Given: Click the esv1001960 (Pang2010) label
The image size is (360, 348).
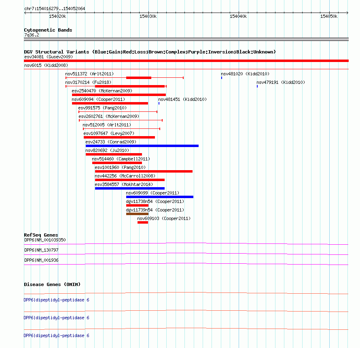Looking at the screenshot, I should pyautogui.click(x=120, y=167).
